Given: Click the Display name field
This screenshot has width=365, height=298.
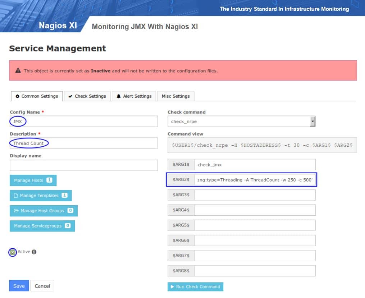Looking at the screenshot, I should (x=83, y=165).
